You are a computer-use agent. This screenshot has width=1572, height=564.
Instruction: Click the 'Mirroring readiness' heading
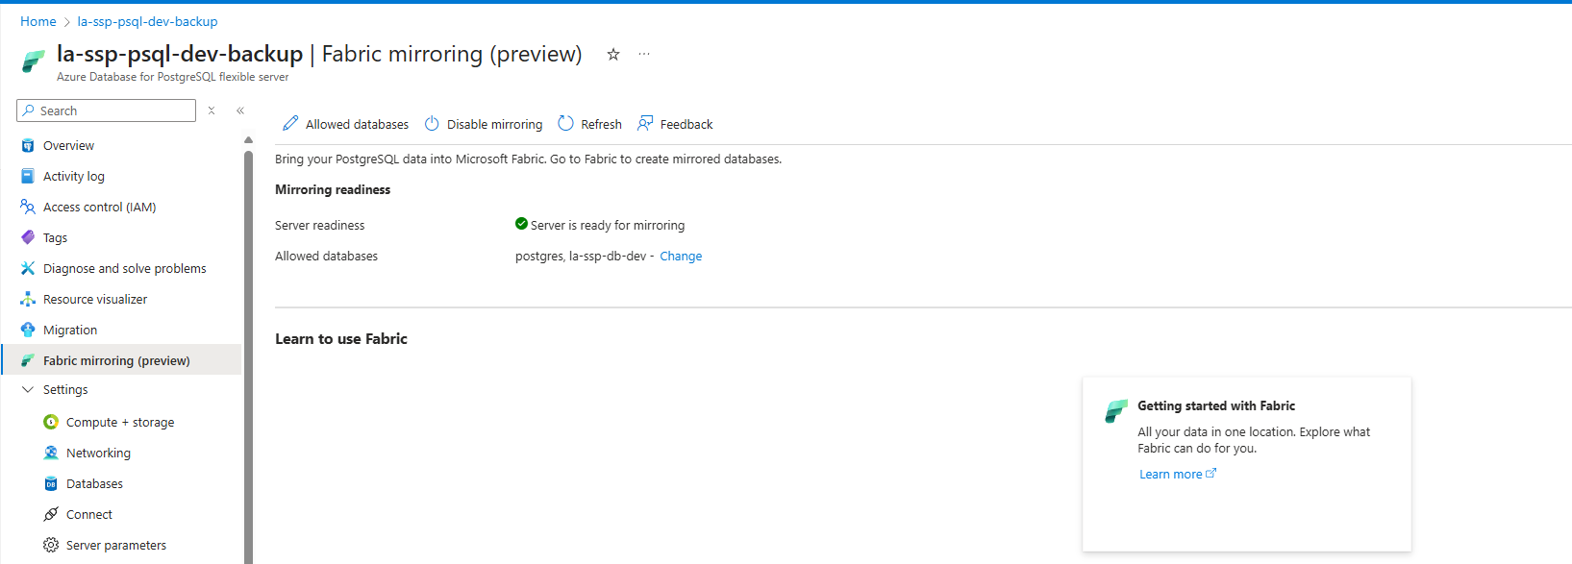tap(333, 190)
